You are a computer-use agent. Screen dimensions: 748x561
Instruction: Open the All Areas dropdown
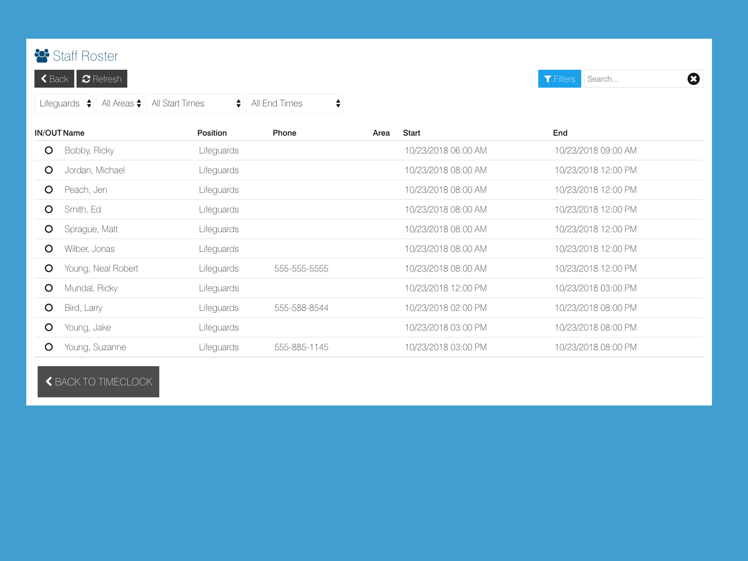[x=120, y=104]
